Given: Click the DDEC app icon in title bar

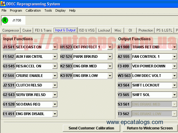Looking at the screenshot, I should 3,4.
